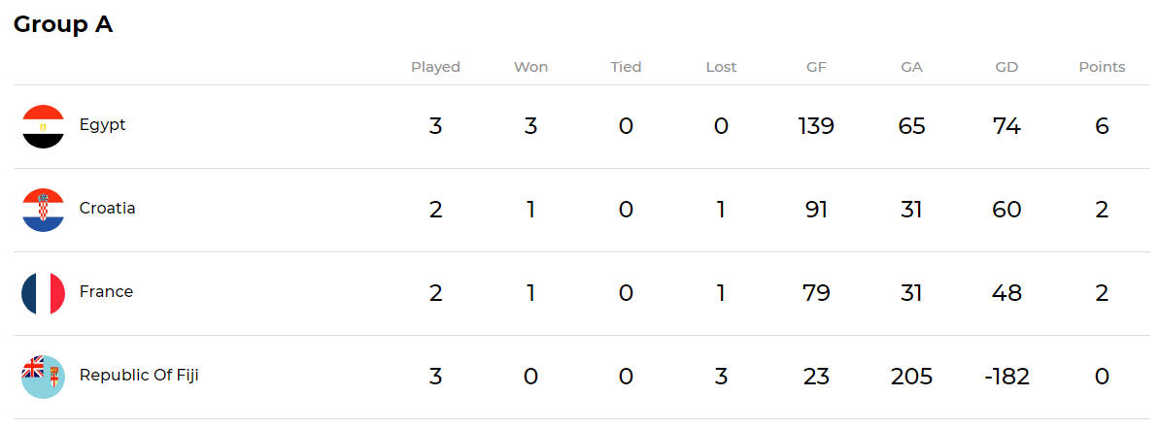Click the Tied column header
Viewport: 1158px width, 429px height.
tap(627, 67)
